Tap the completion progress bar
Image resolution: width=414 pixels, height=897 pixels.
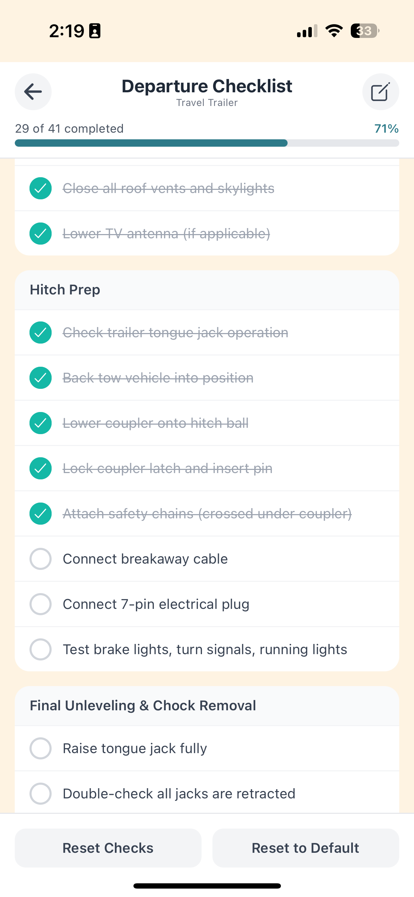click(x=207, y=143)
